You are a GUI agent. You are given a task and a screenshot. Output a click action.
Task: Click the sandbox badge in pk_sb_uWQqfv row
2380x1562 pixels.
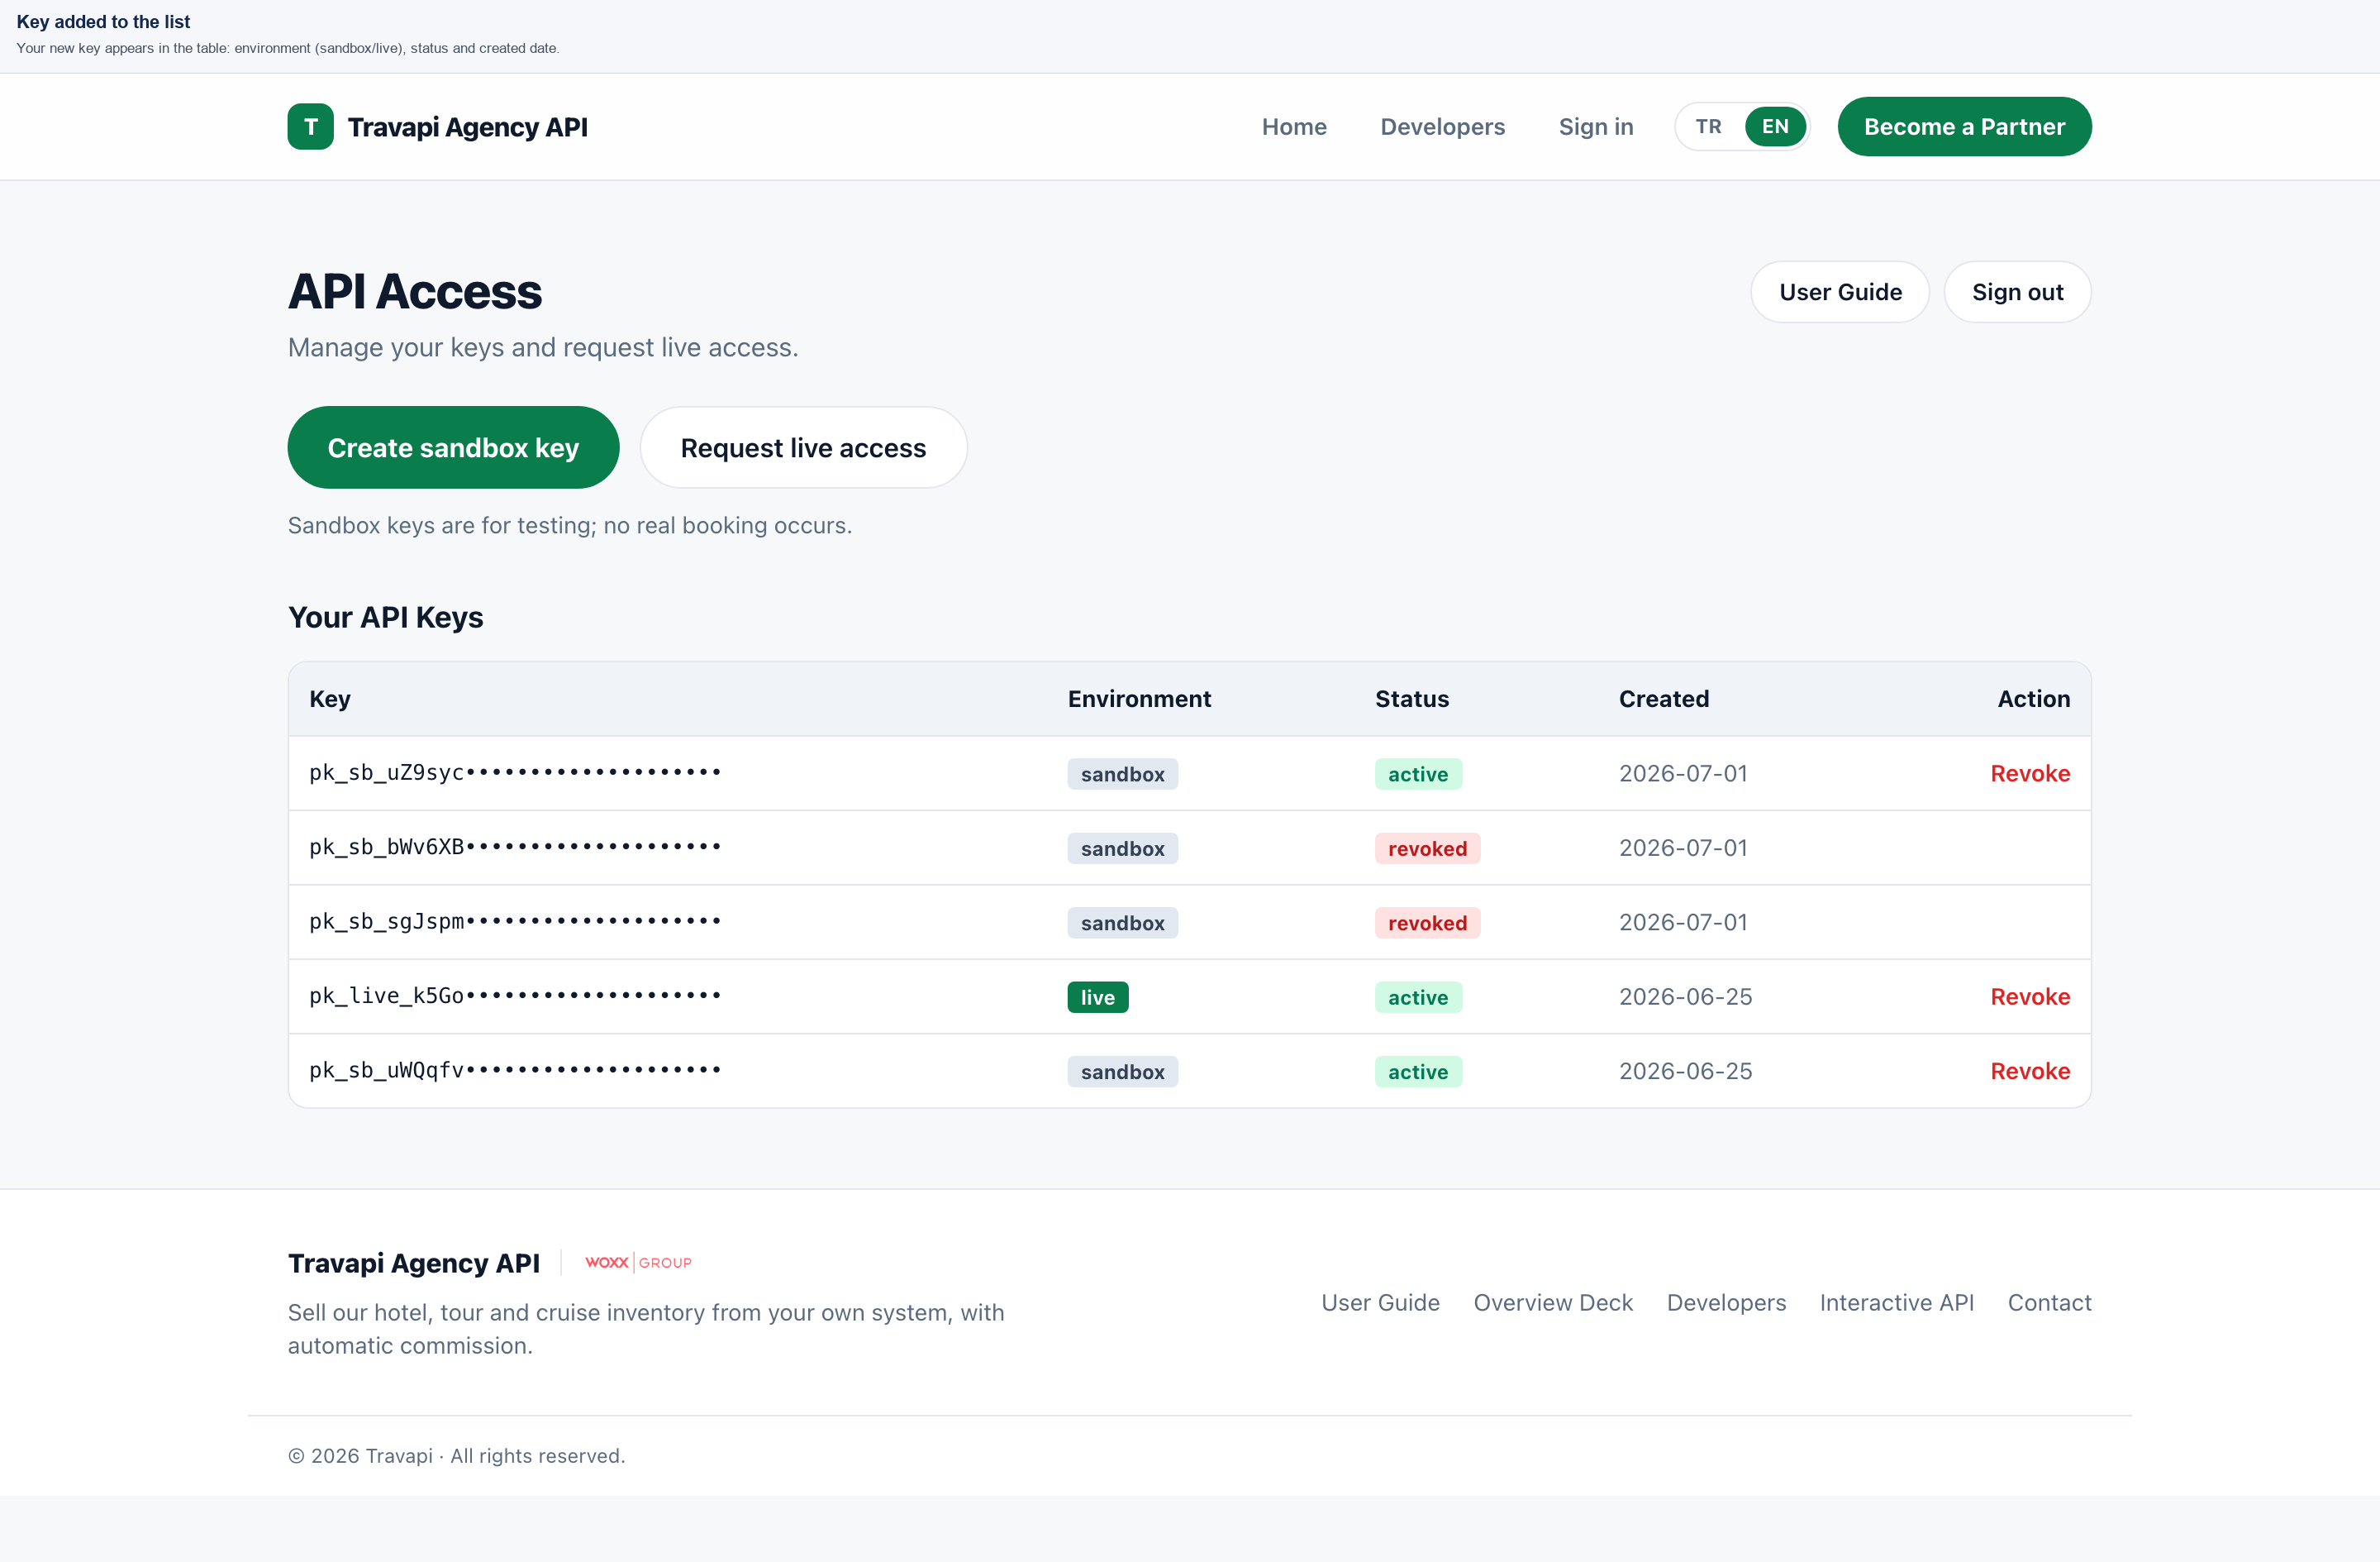tap(1122, 1072)
